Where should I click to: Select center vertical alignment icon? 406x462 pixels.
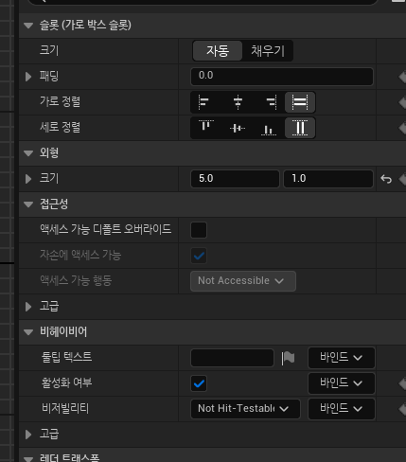(x=238, y=128)
